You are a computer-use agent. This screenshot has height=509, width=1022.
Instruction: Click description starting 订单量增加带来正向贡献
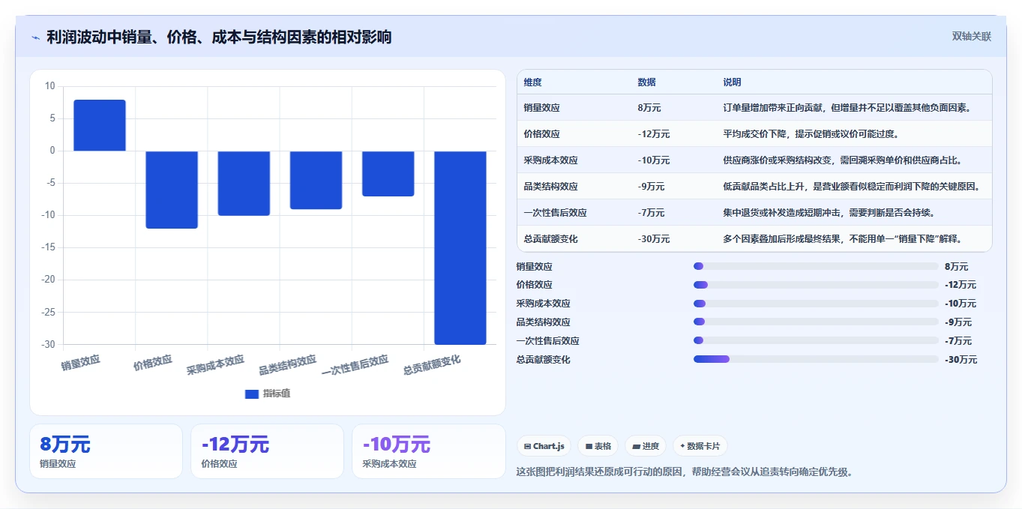click(847, 108)
